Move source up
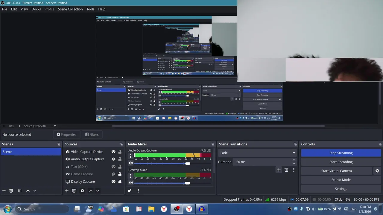383x215 pixels. pyautogui.click(x=91, y=191)
